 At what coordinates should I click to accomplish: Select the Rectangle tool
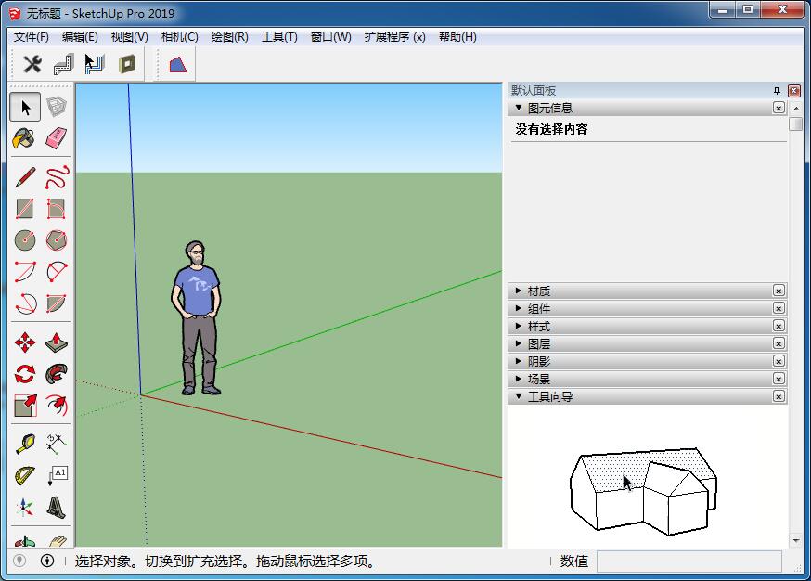(x=25, y=209)
